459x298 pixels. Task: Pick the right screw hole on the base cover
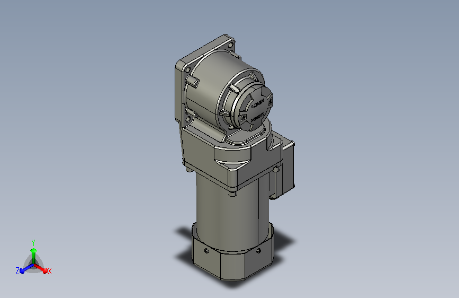pos(258,251)
